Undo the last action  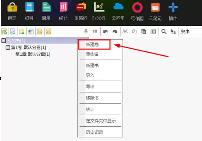[105, 32]
